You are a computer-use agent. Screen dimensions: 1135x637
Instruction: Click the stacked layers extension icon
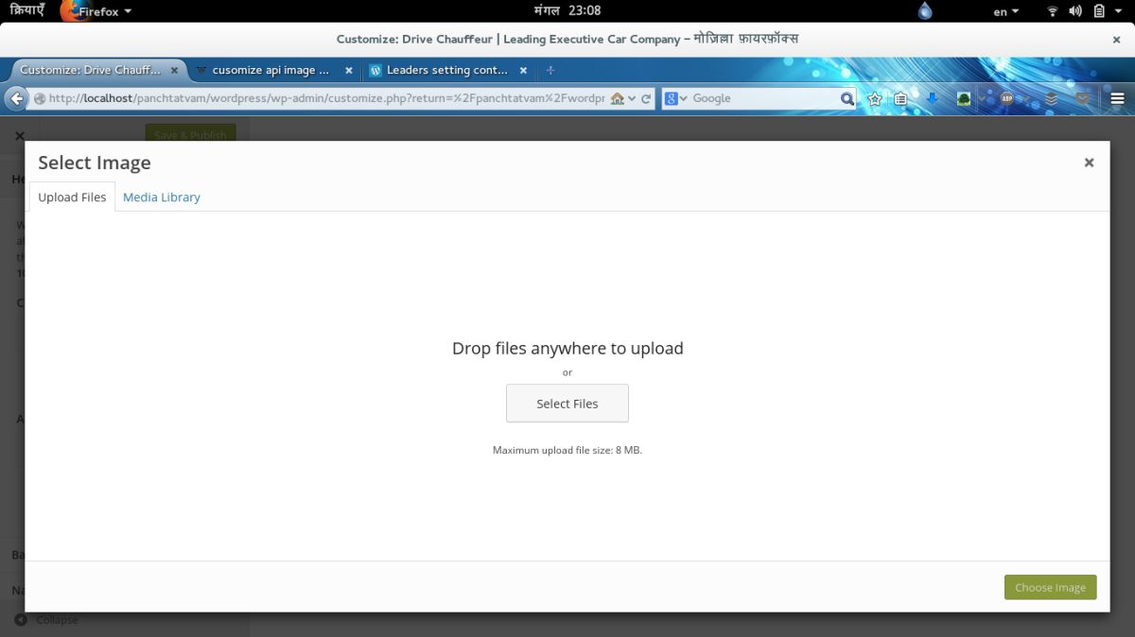coord(1051,98)
